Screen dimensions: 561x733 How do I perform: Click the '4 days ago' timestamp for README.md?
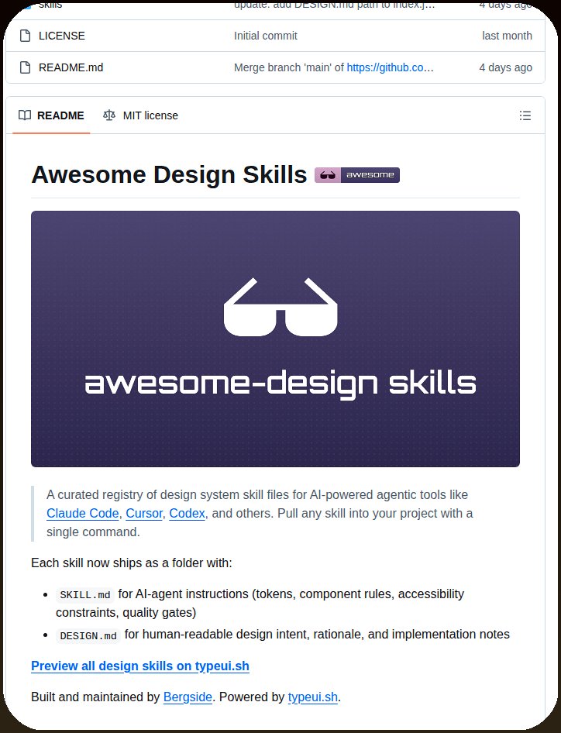coord(505,67)
